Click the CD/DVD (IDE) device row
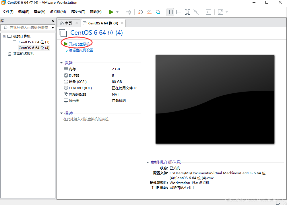This screenshot has width=287, height=205. point(102,88)
